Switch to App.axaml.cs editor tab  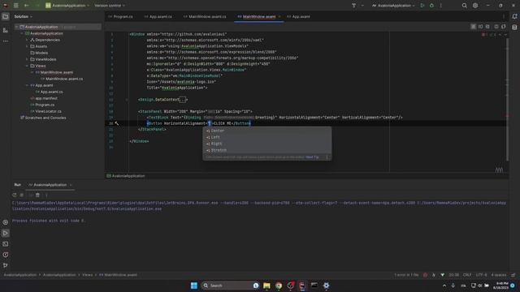coord(158,16)
